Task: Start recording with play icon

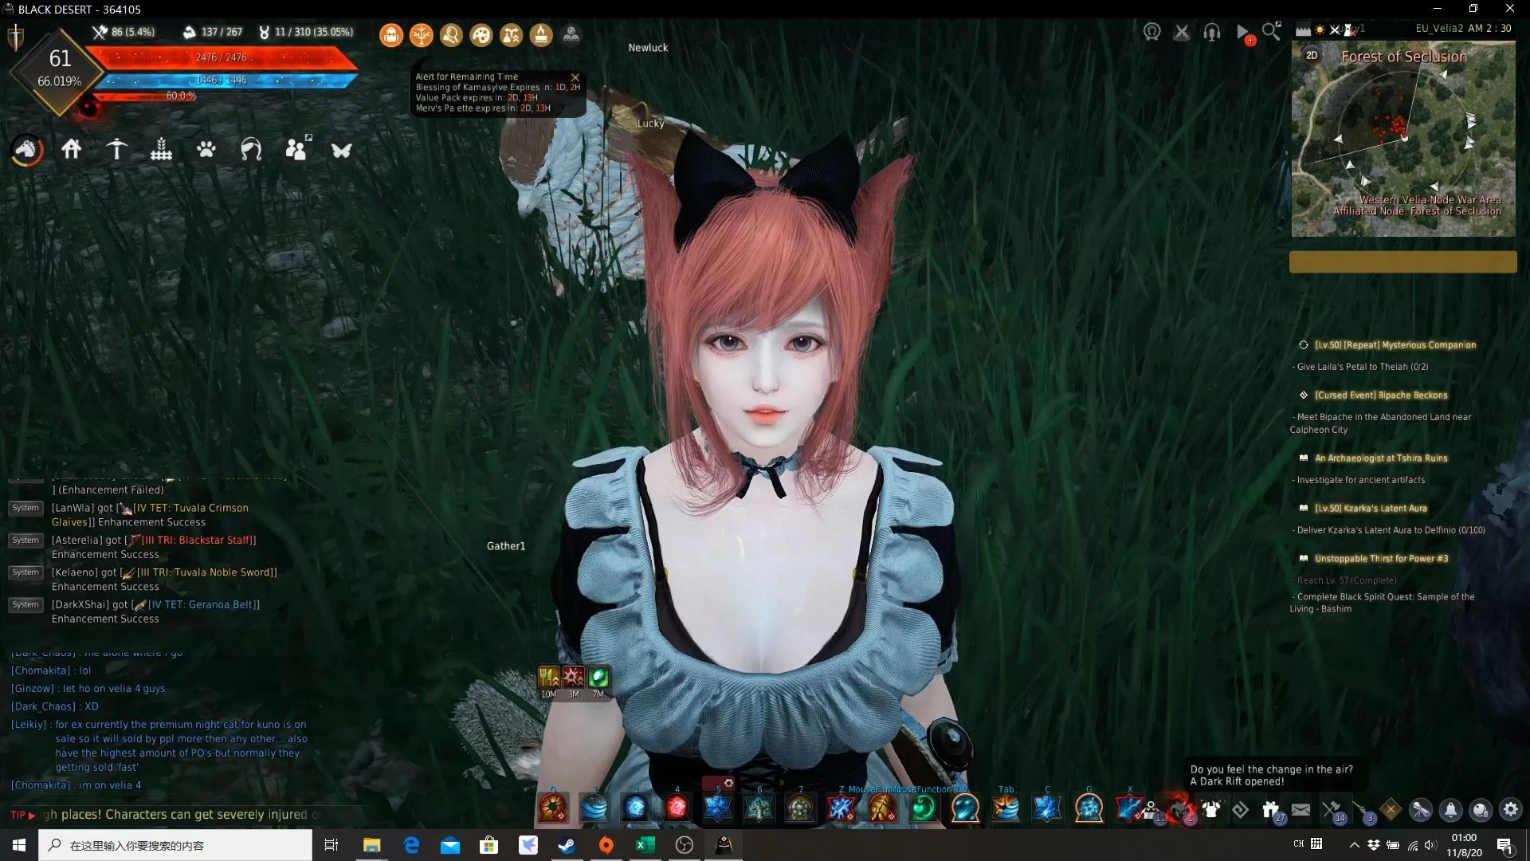Action: point(1243,33)
